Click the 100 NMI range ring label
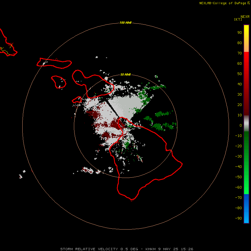251x251 pixels. click(126, 23)
